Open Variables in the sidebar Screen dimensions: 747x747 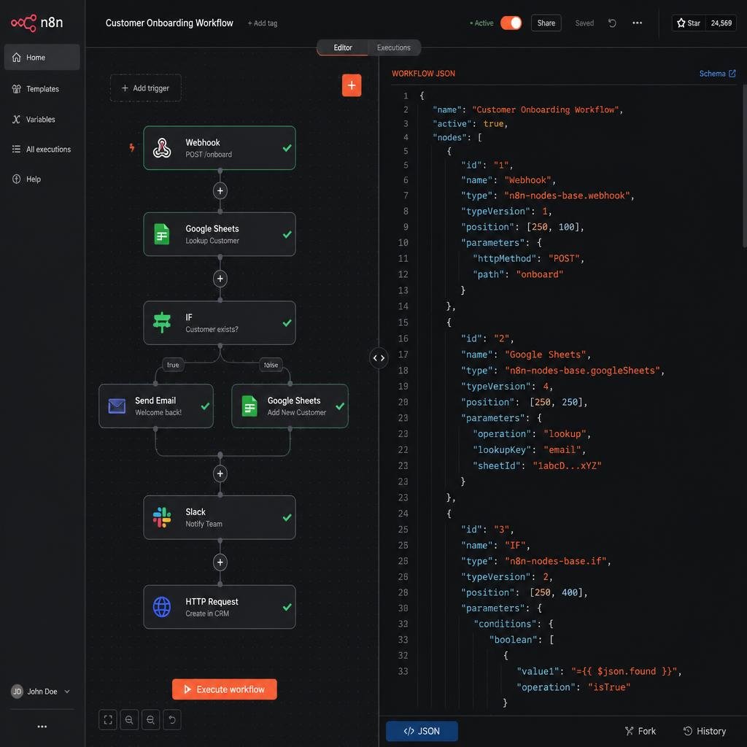(x=42, y=119)
